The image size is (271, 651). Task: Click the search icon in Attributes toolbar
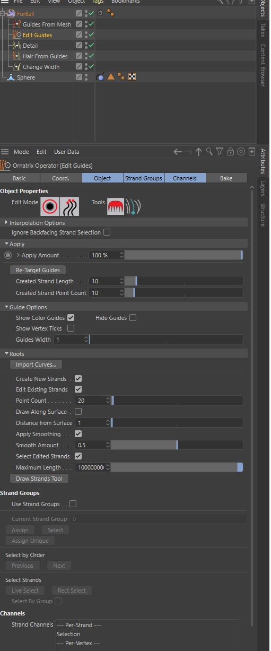click(x=209, y=152)
